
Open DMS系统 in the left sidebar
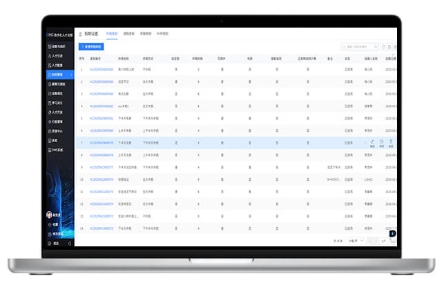pos(56,149)
